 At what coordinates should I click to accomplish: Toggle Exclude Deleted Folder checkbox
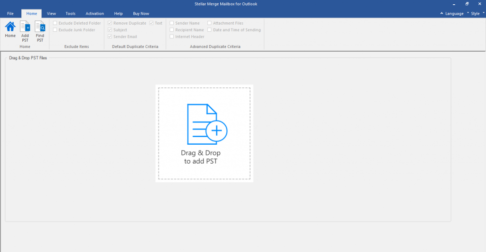[x=55, y=23]
